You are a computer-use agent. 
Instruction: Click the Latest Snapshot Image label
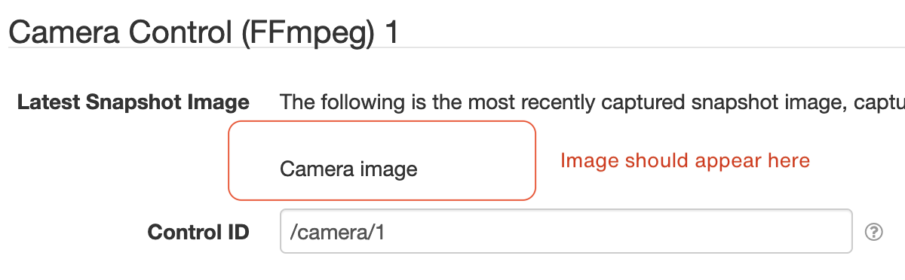(133, 102)
